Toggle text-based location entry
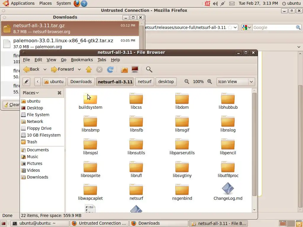The height and width of the screenshot is (227, 303). 26,82
